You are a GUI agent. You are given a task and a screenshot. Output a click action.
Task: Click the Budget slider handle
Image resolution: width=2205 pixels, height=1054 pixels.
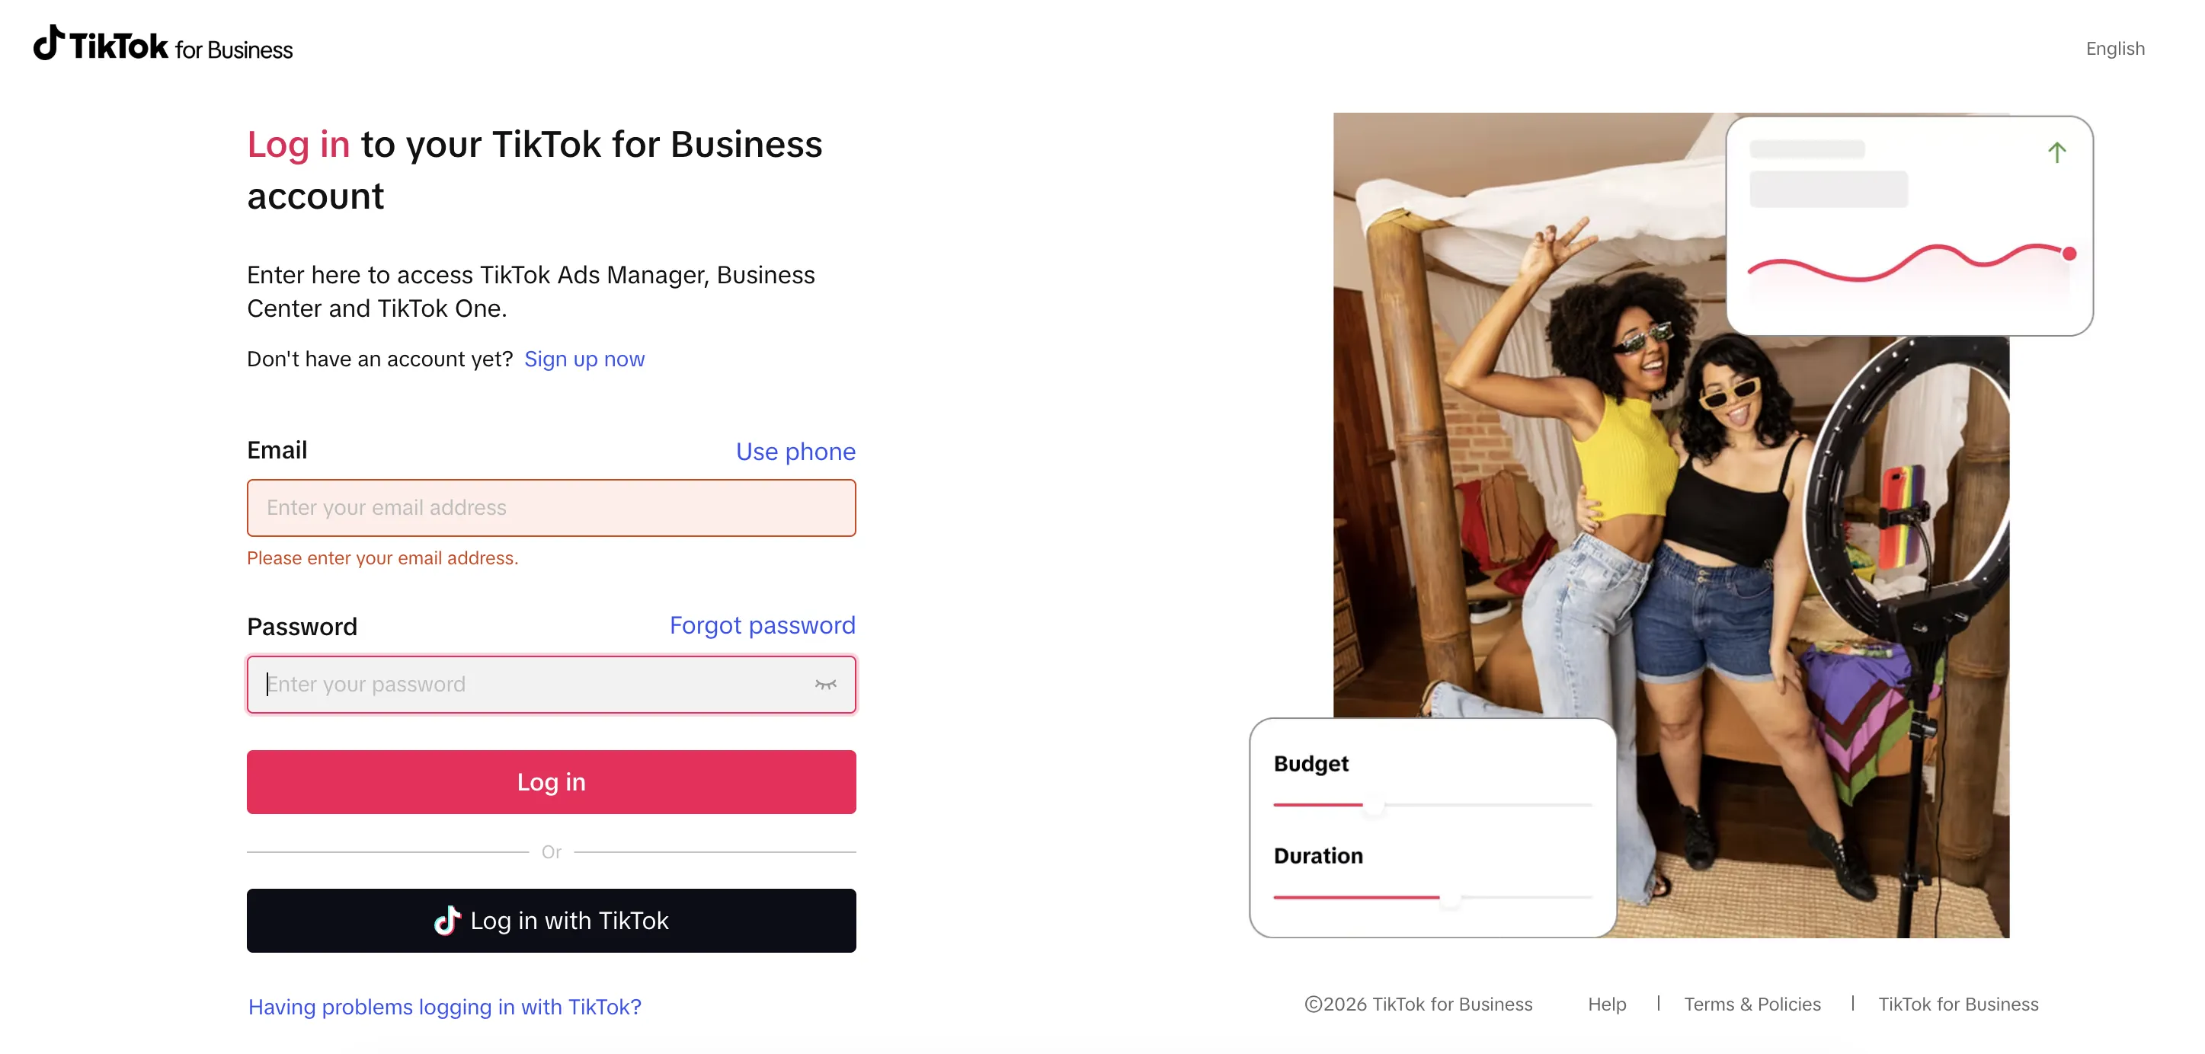click(1373, 805)
